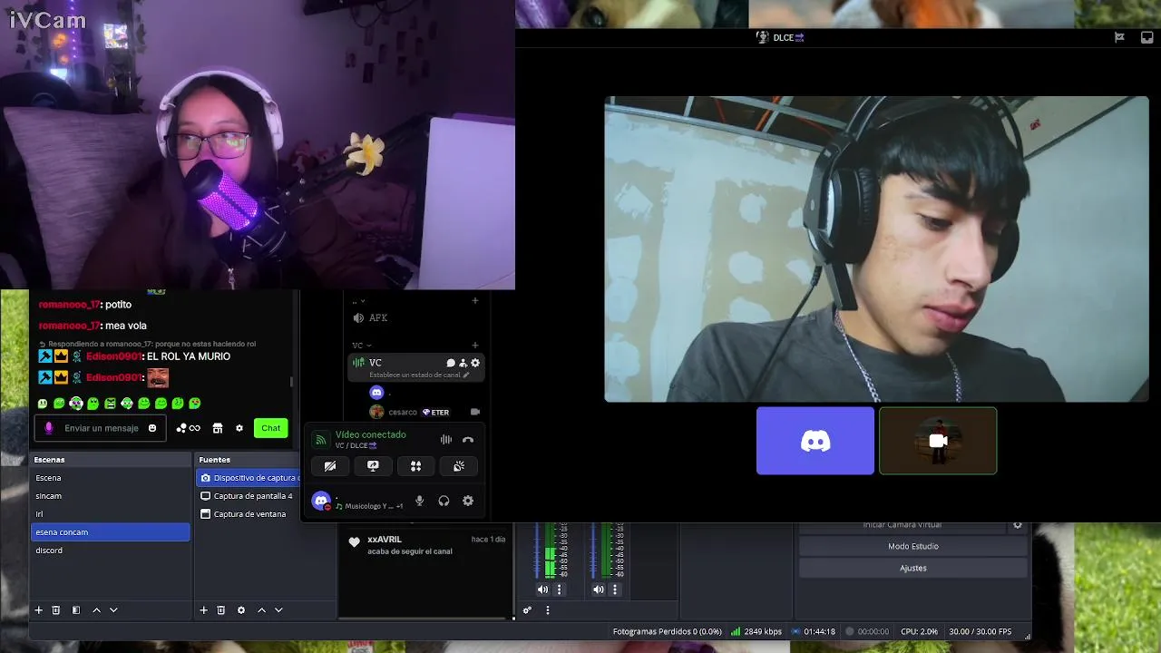Create channel in the '..' category

pyautogui.click(x=474, y=301)
